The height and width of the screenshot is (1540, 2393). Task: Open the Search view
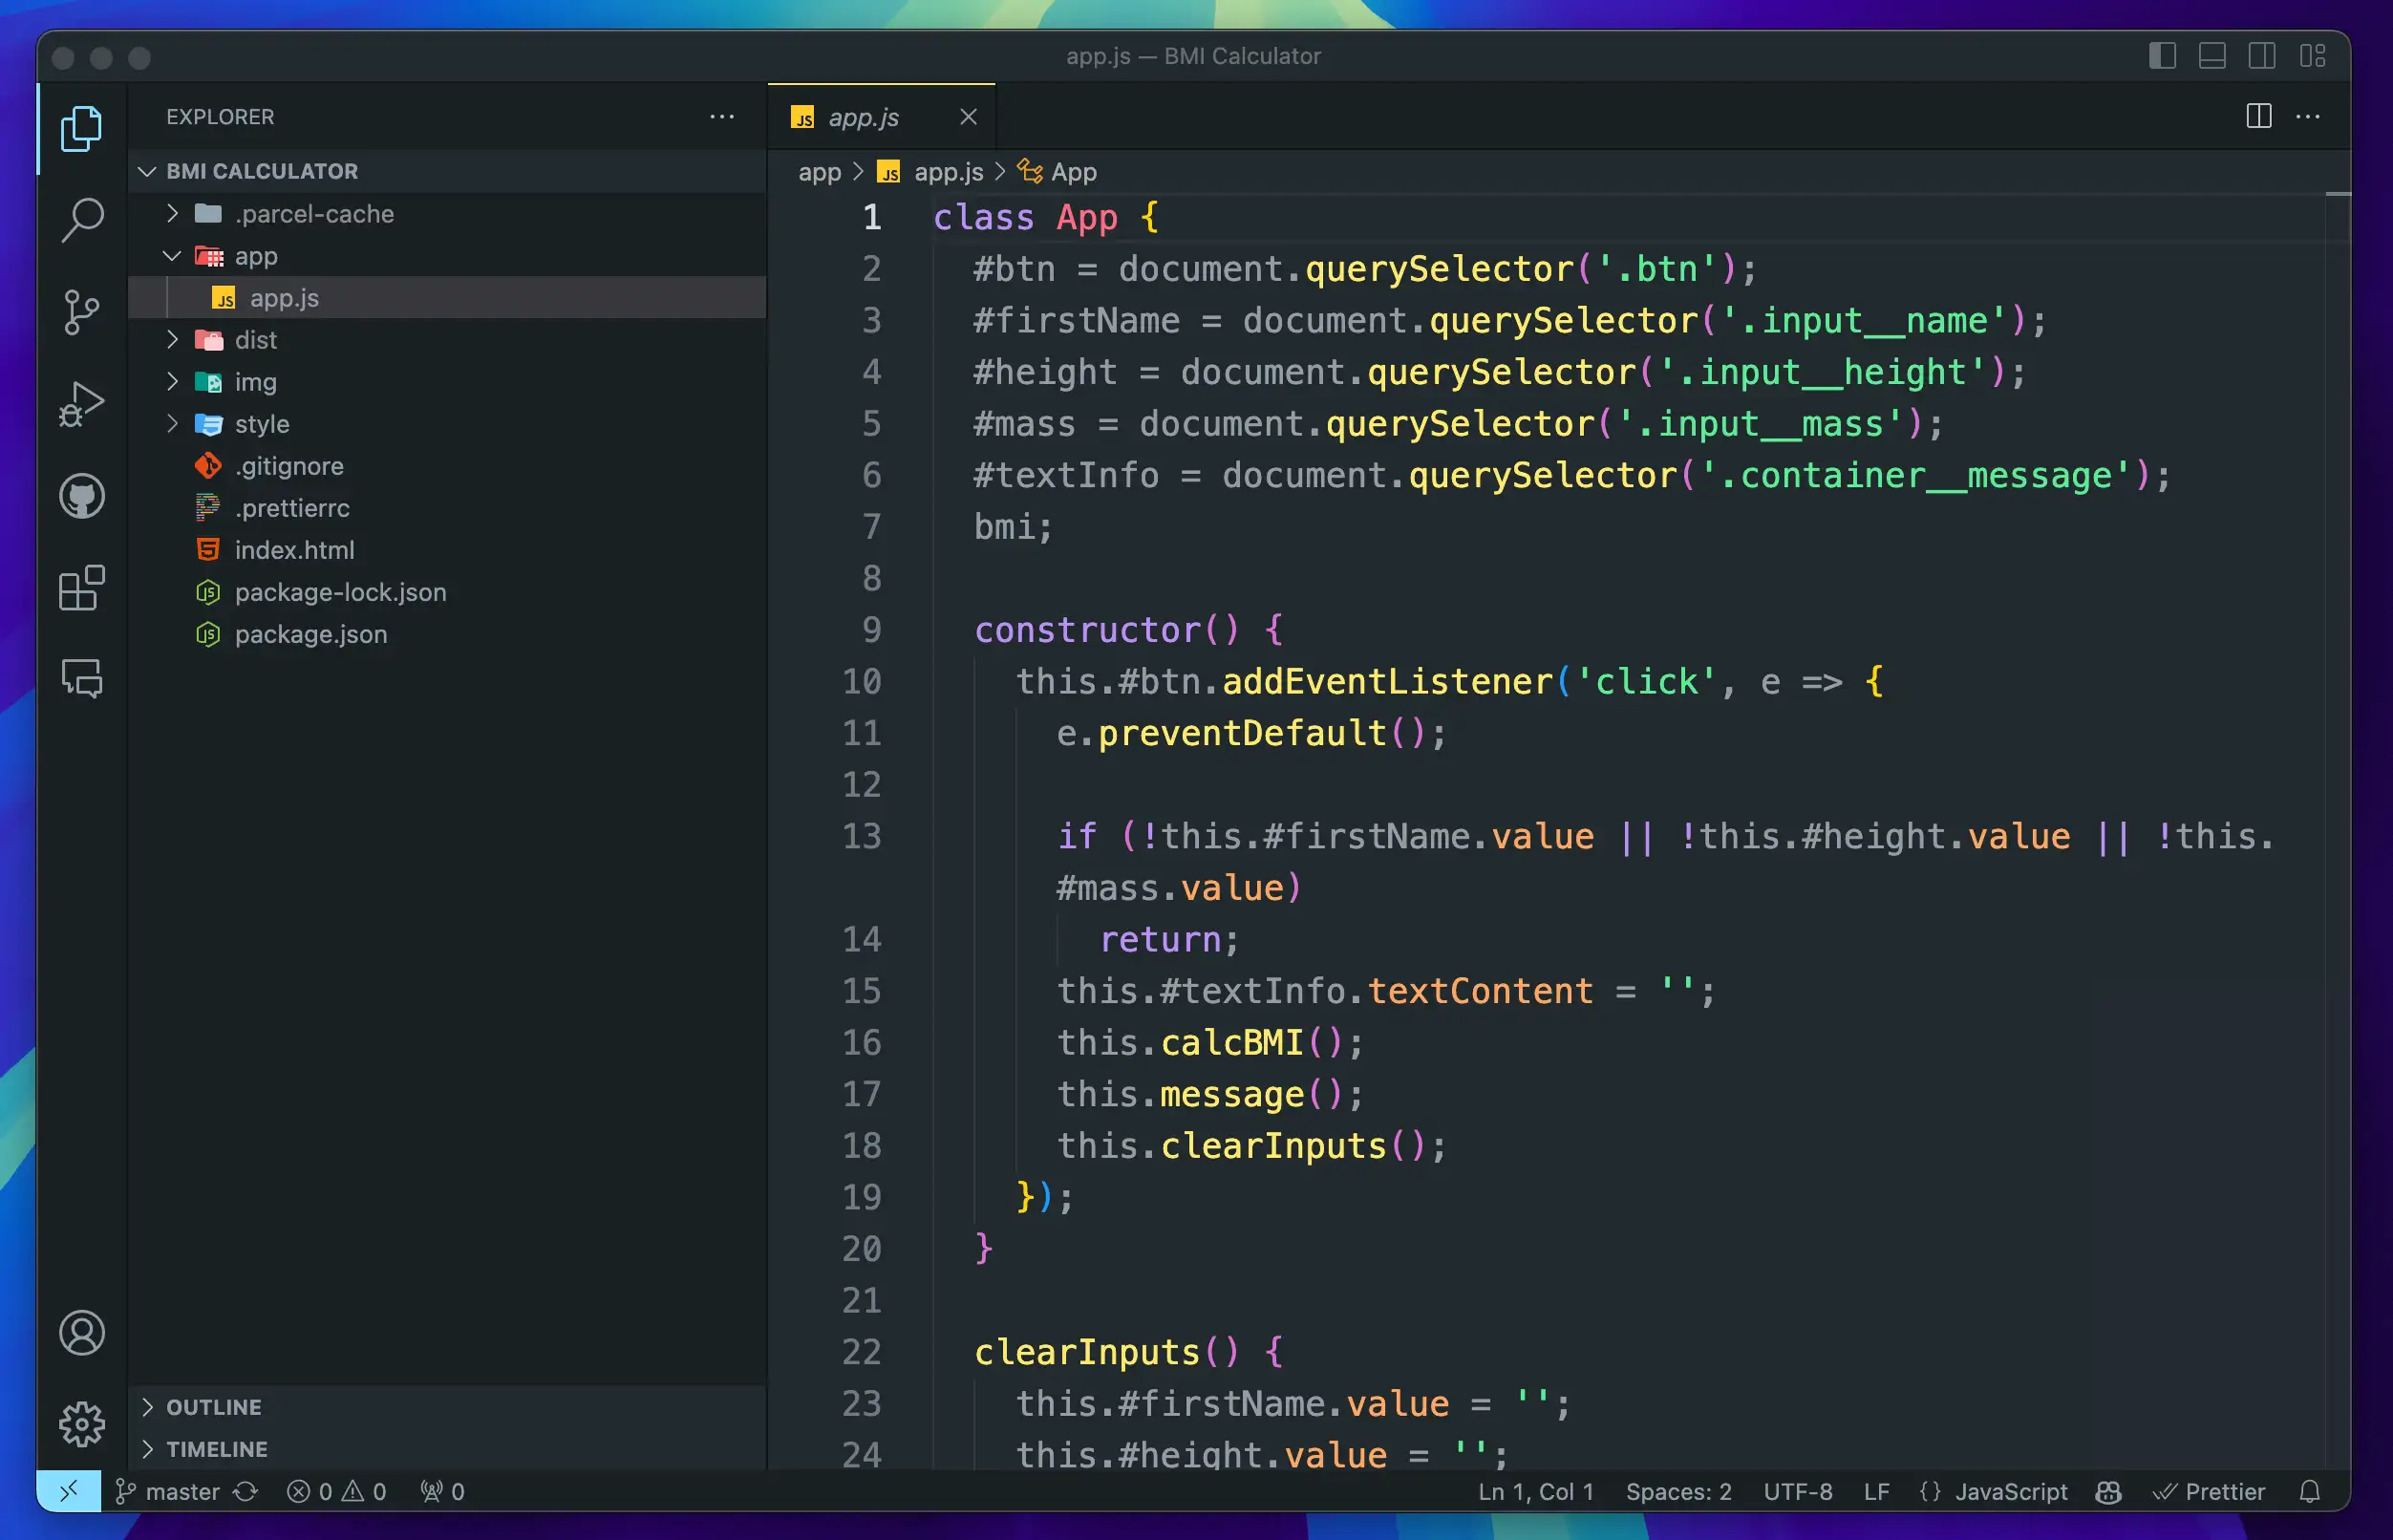(81, 220)
